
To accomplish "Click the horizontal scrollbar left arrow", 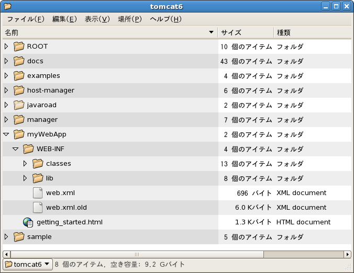I will pyautogui.click(x=6, y=255).
